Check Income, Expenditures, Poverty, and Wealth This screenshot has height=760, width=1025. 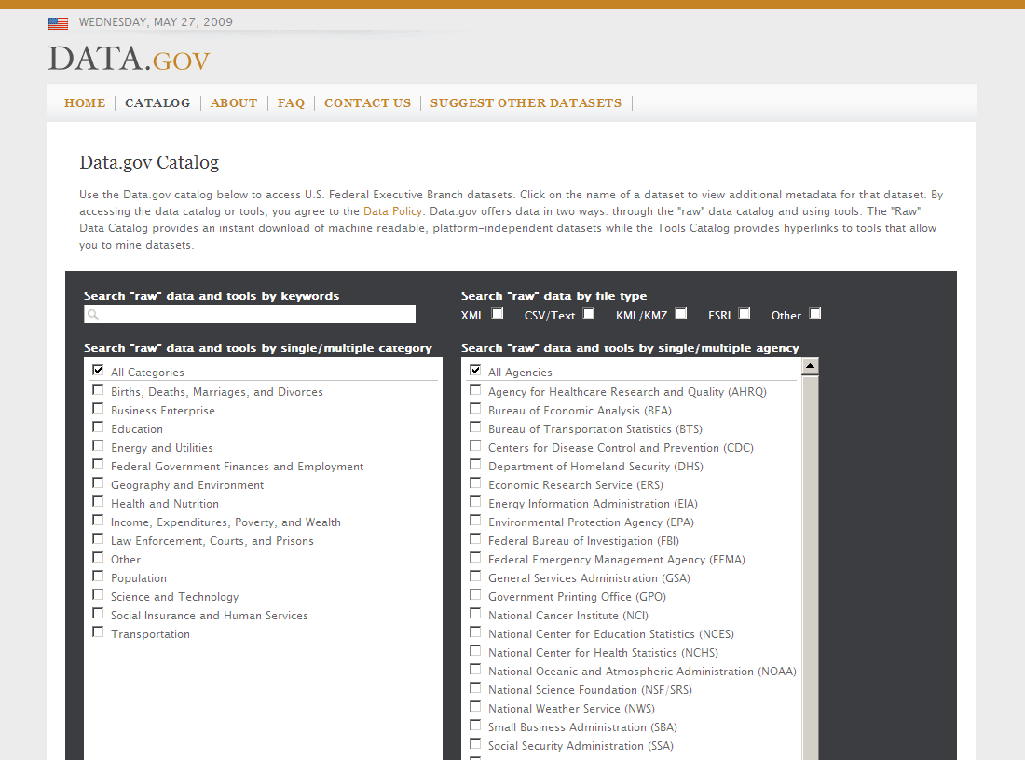[x=98, y=521]
